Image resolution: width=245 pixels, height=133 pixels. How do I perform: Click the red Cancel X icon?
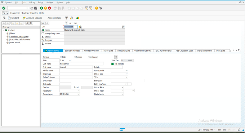click(x=49, y=8)
